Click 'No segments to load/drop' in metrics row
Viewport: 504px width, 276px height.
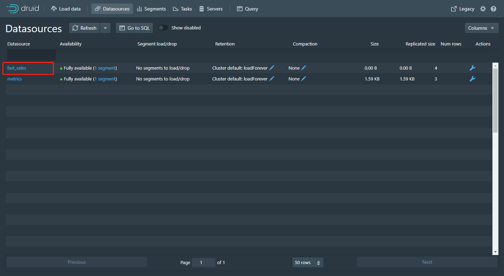(163, 79)
